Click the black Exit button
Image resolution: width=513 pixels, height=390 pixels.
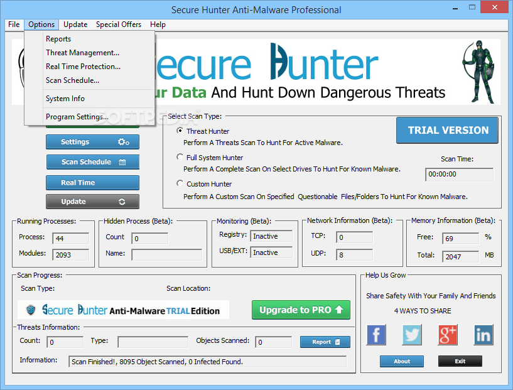tap(460, 361)
